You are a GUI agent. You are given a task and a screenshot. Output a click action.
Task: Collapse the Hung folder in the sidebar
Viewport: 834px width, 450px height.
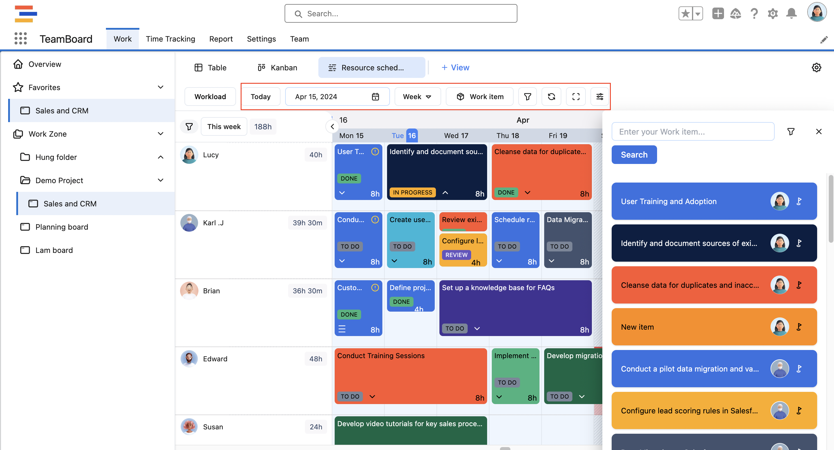pyautogui.click(x=161, y=157)
